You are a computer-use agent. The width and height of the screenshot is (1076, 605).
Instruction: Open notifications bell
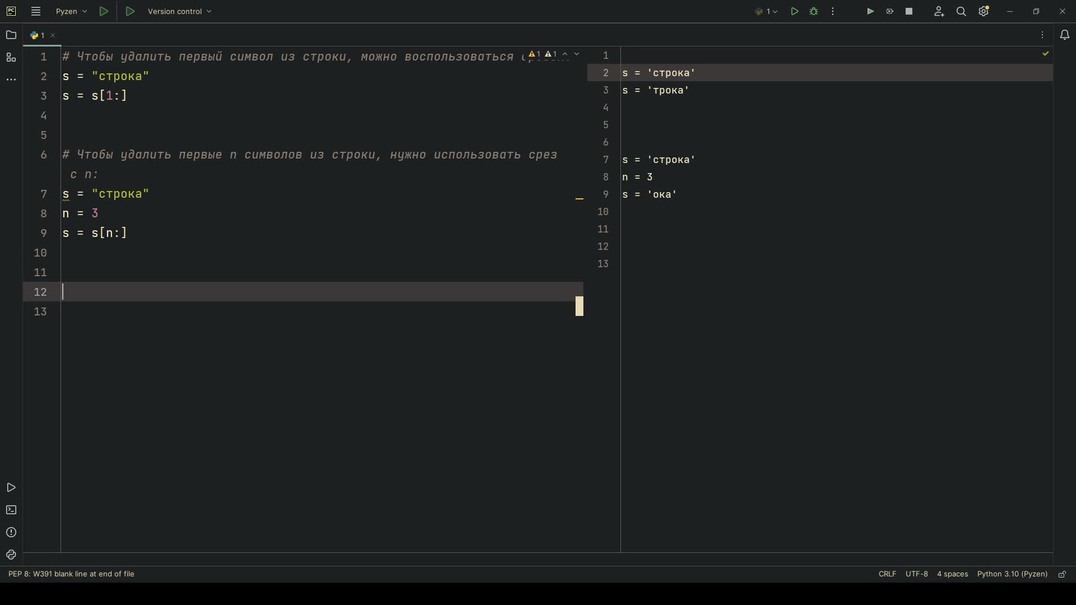coord(1065,35)
